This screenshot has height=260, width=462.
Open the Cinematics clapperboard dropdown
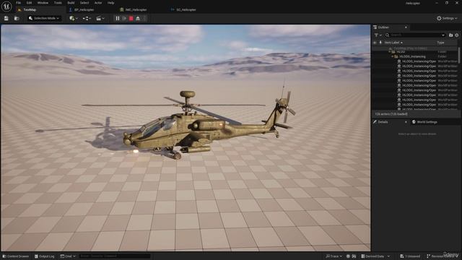[100, 18]
